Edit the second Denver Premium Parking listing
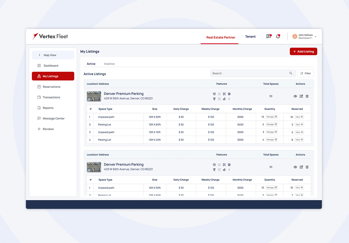 coord(301,167)
